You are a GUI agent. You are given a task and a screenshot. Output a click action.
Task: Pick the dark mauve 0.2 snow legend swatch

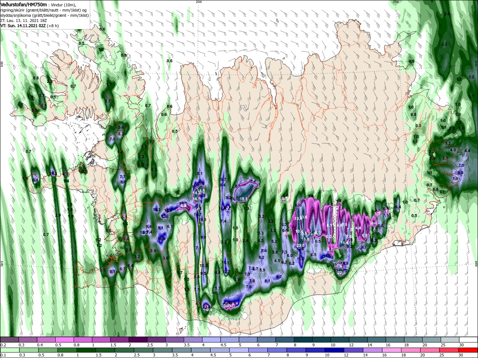9,340
